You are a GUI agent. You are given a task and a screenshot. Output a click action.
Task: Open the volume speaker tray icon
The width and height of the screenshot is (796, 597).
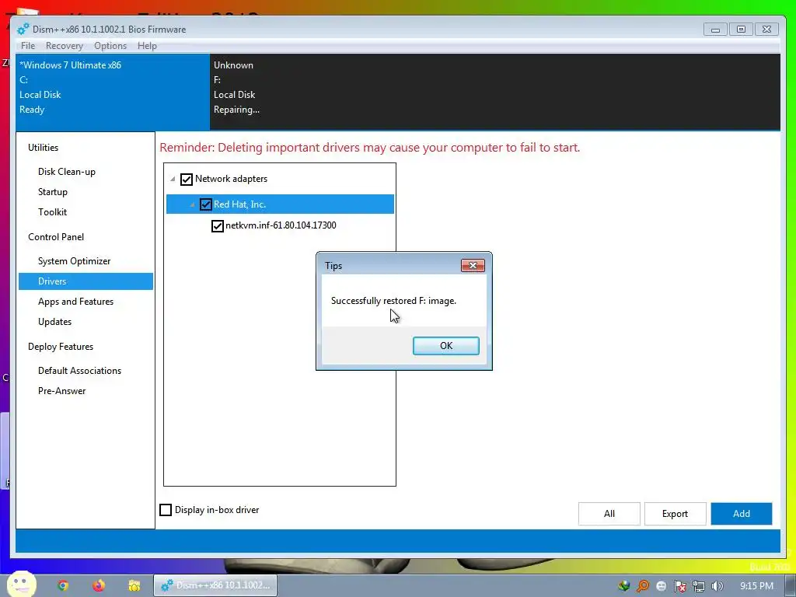coord(717,586)
